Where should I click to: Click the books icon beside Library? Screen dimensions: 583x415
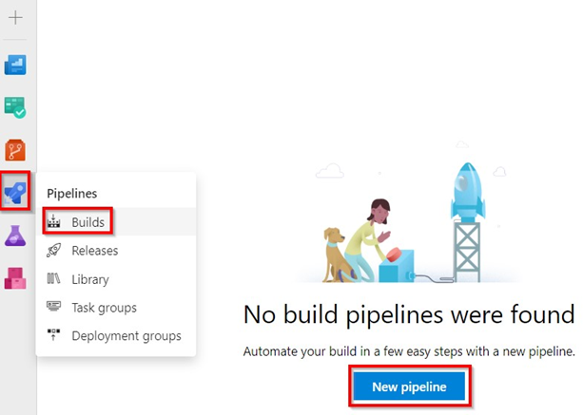[x=53, y=279]
